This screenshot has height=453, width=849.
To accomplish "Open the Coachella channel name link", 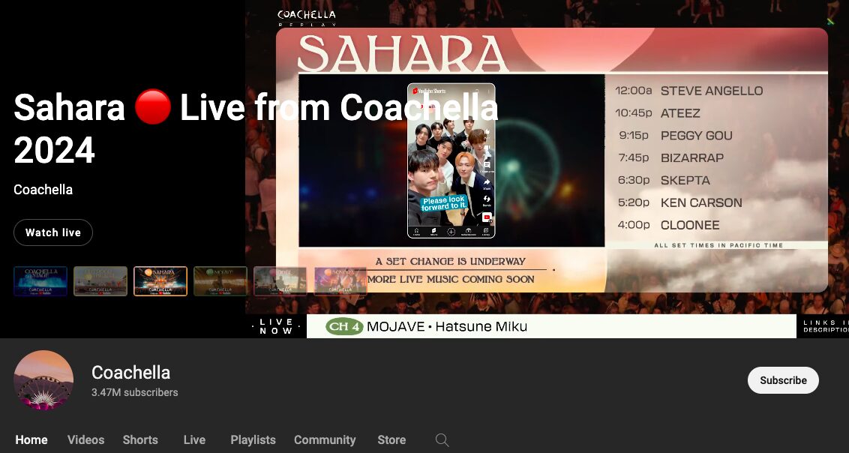I will (x=130, y=372).
